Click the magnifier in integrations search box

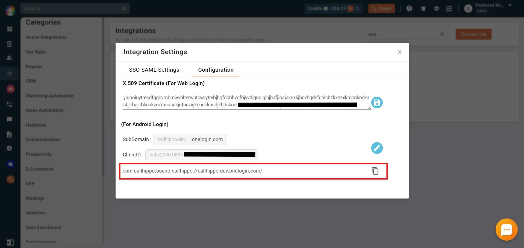(x=442, y=34)
